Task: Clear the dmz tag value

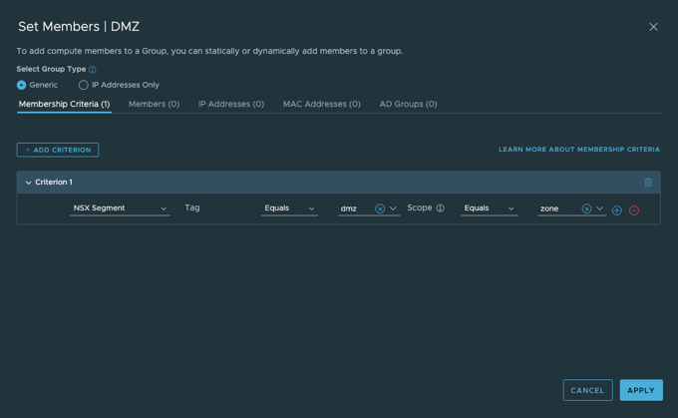Action: click(x=380, y=209)
